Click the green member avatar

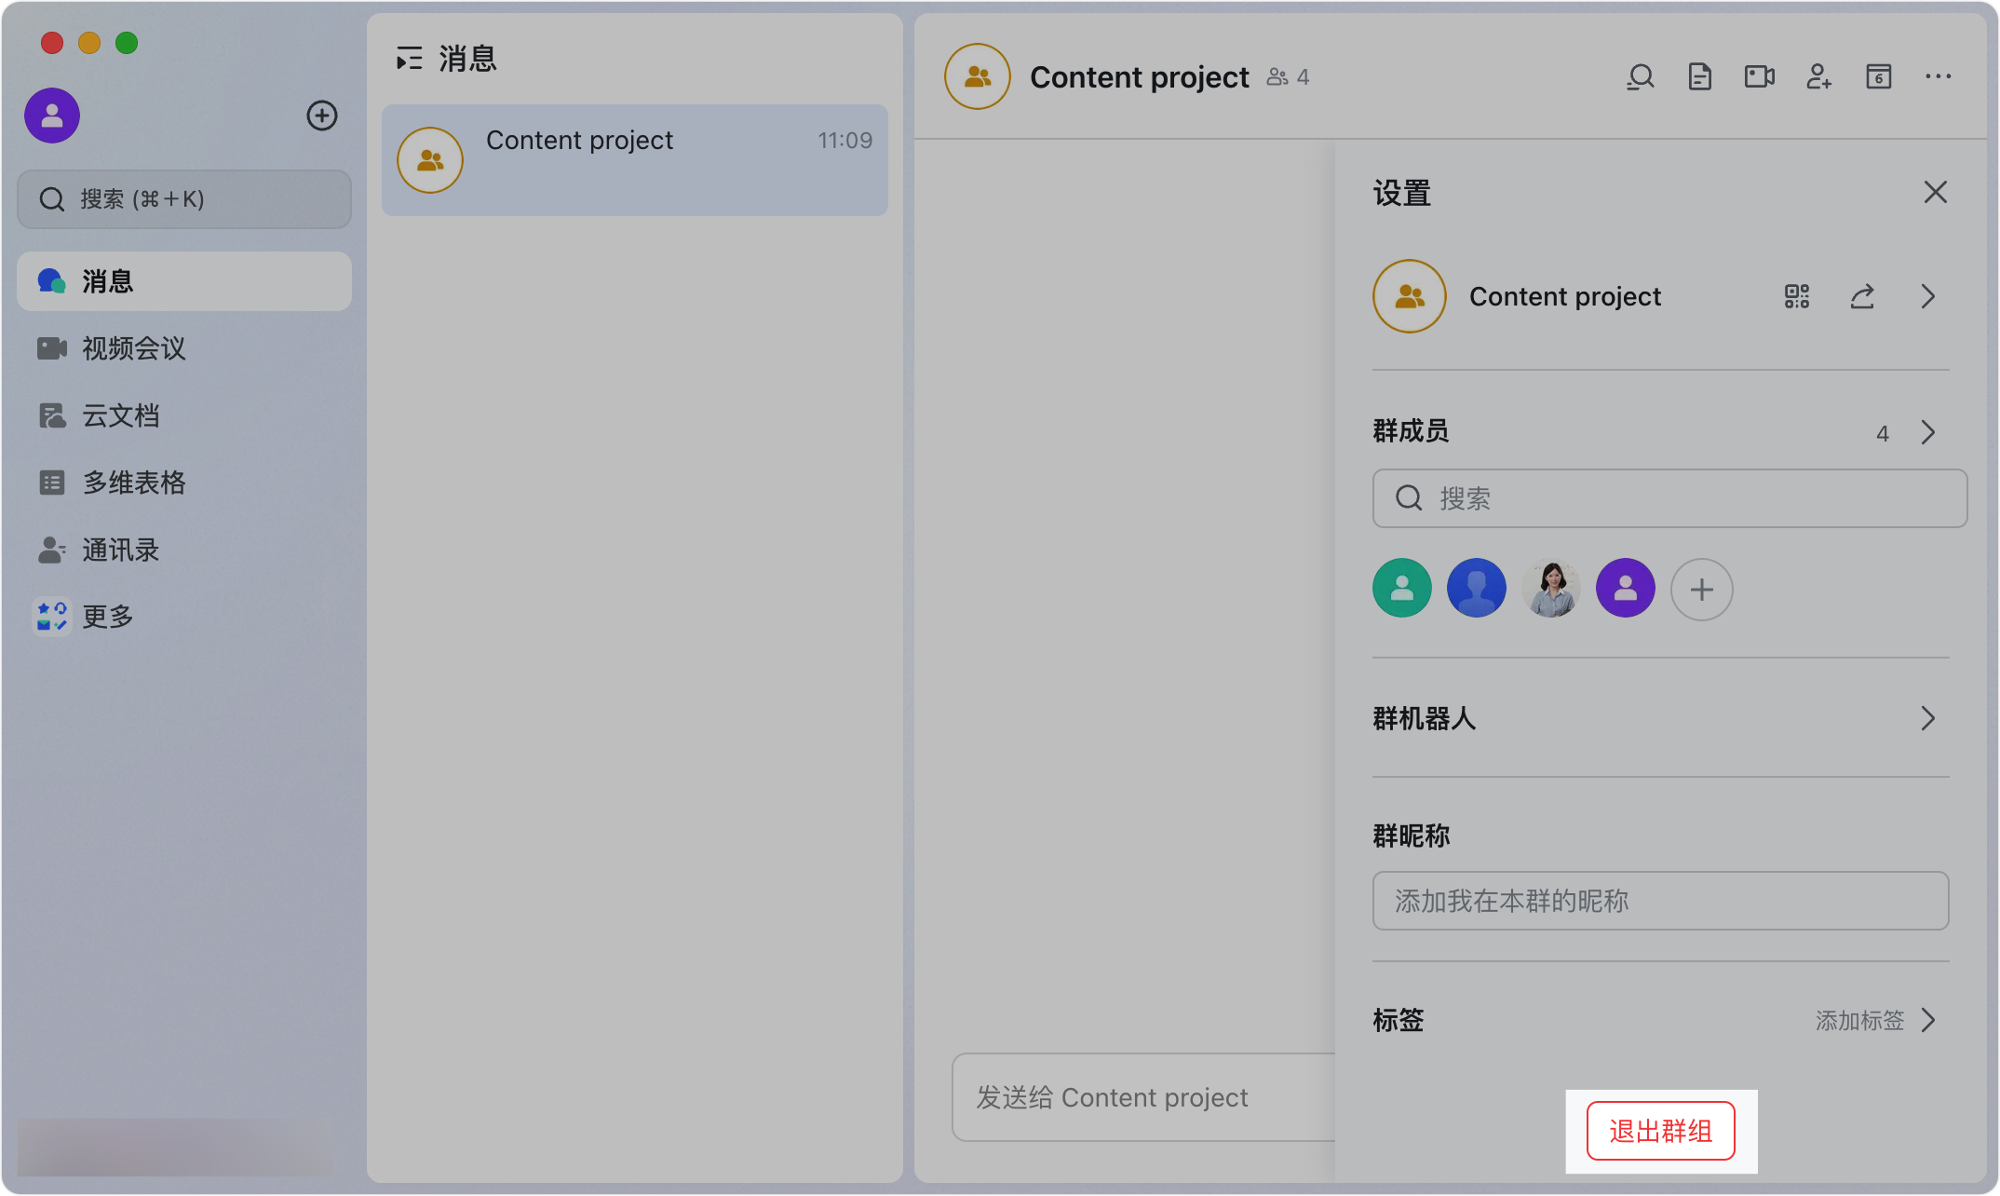click(x=1402, y=589)
